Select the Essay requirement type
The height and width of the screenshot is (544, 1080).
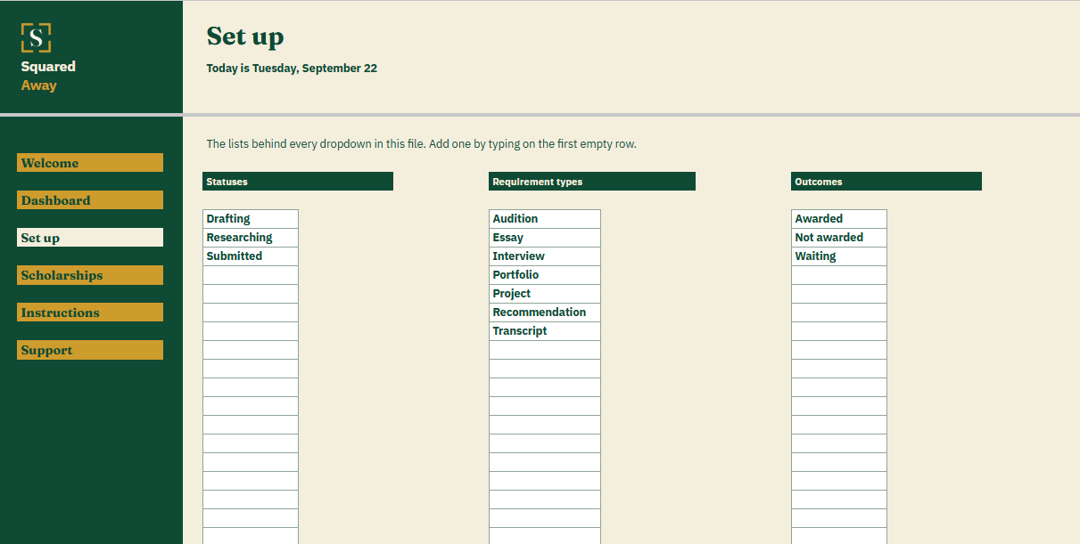(545, 238)
